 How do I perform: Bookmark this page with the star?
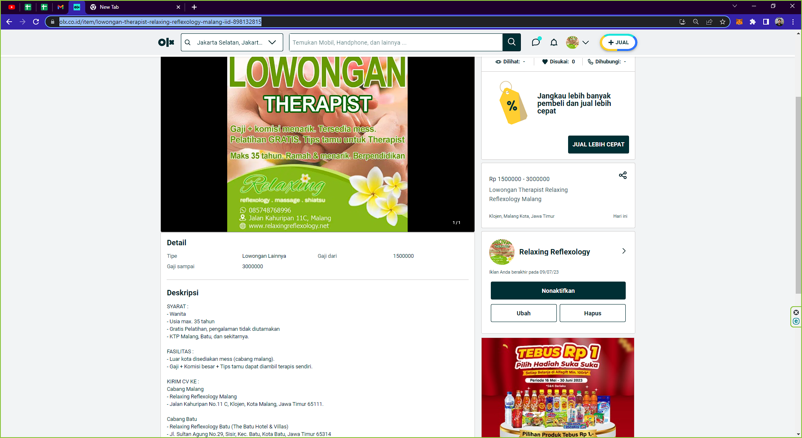pyautogui.click(x=723, y=22)
